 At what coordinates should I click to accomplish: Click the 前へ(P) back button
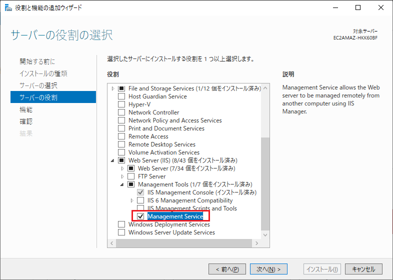pyautogui.click(x=227, y=269)
